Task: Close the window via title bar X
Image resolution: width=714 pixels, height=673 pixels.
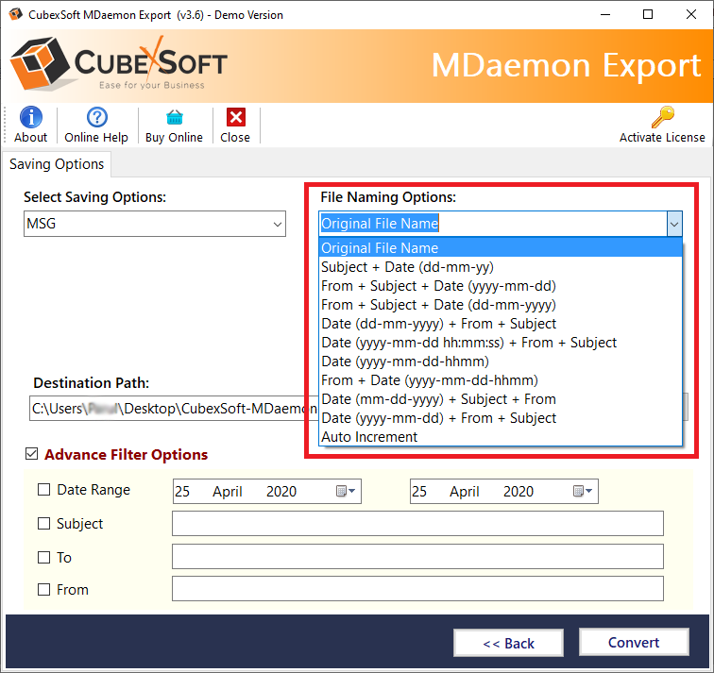Action: tap(691, 14)
